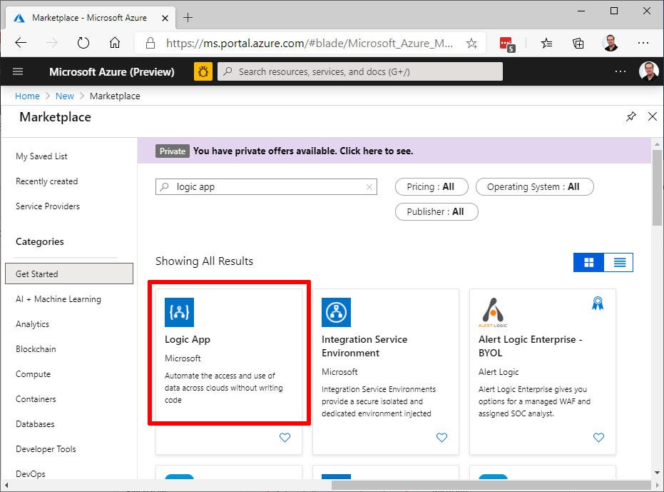
Task: Select Databases category
Action: tap(35, 424)
